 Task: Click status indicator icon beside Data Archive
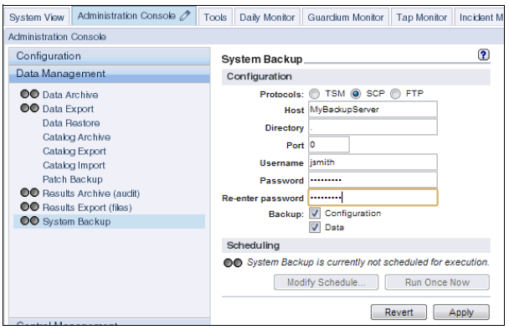coord(29,94)
